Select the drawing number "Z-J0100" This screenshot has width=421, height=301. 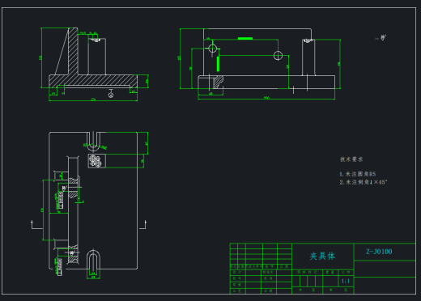click(x=379, y=252)
